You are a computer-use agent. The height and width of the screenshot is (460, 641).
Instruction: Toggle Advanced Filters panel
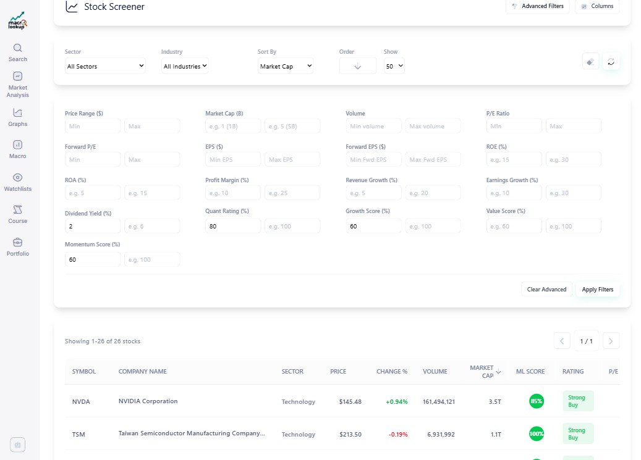(538, 6)
